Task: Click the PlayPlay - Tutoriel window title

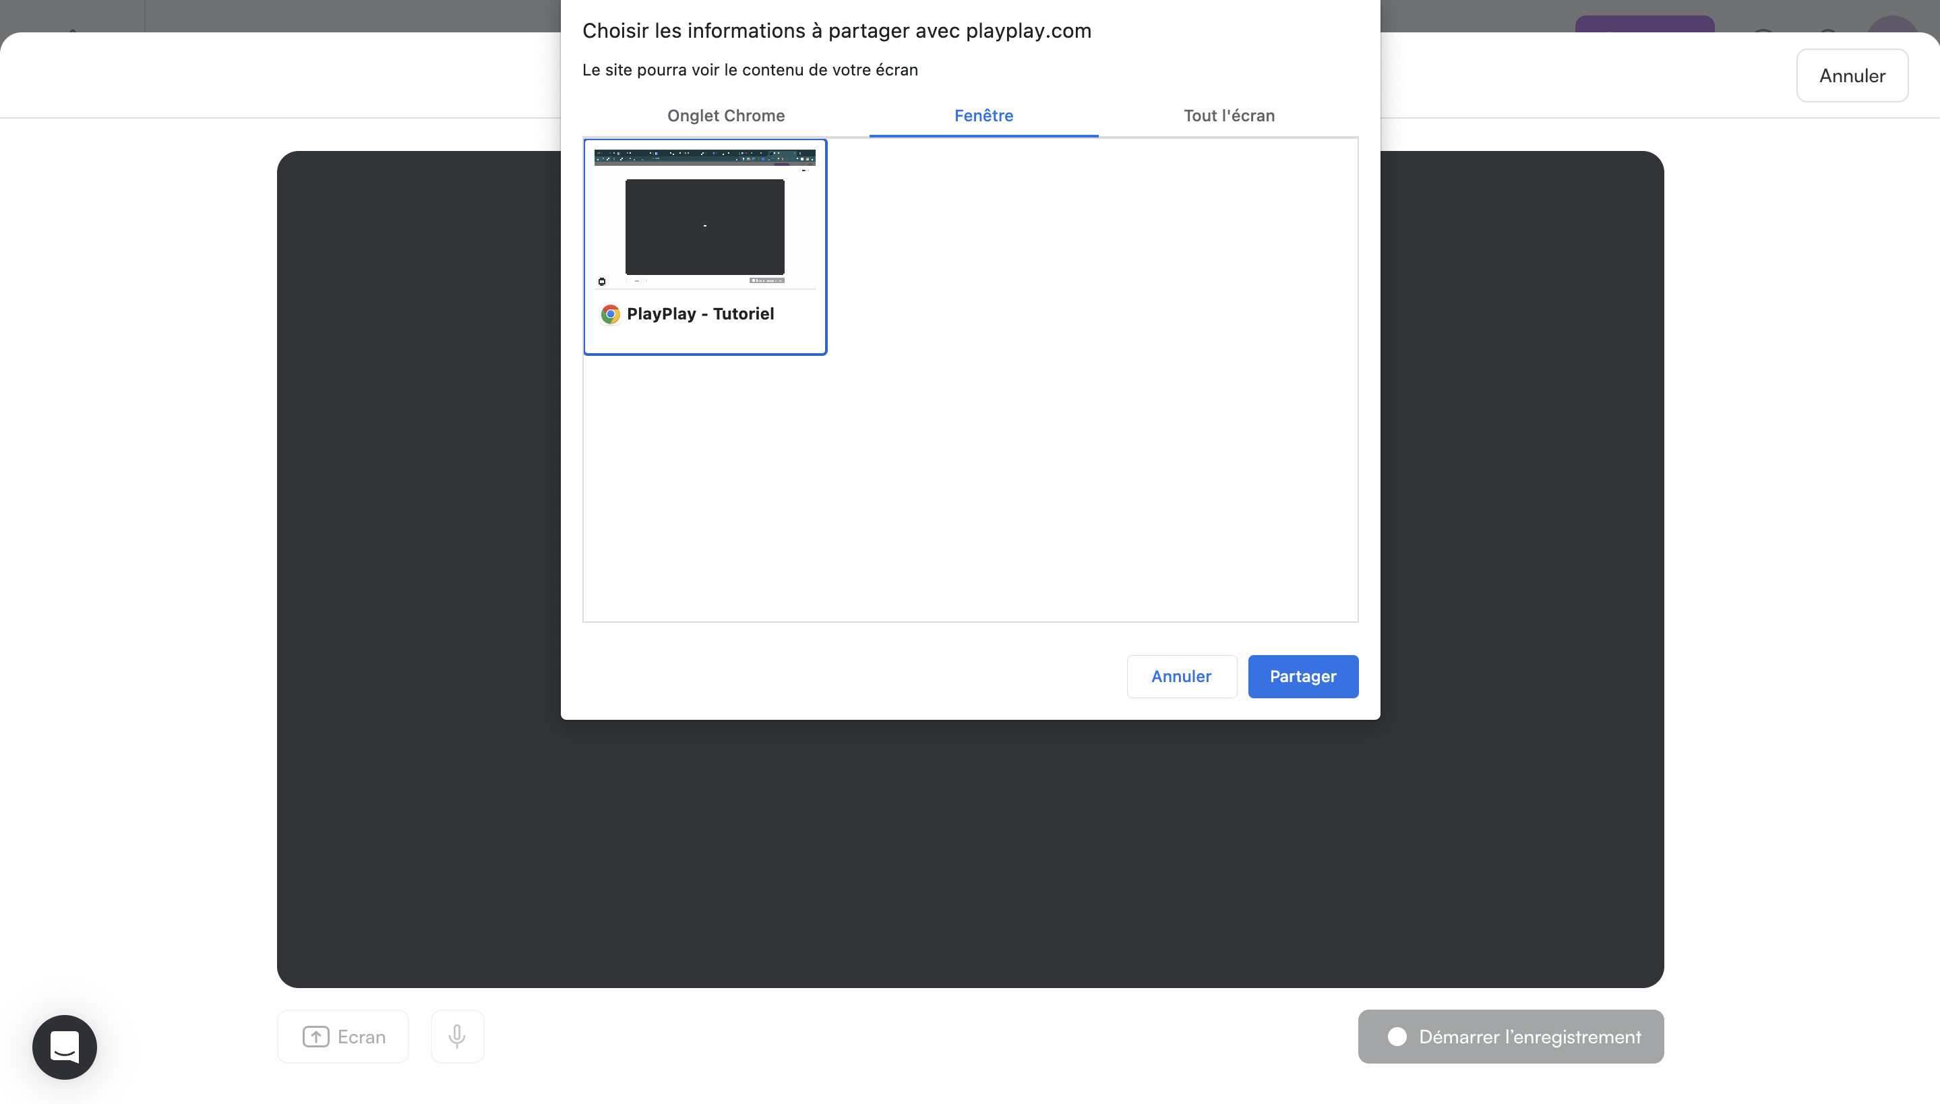Action: [x=700, y=314]
